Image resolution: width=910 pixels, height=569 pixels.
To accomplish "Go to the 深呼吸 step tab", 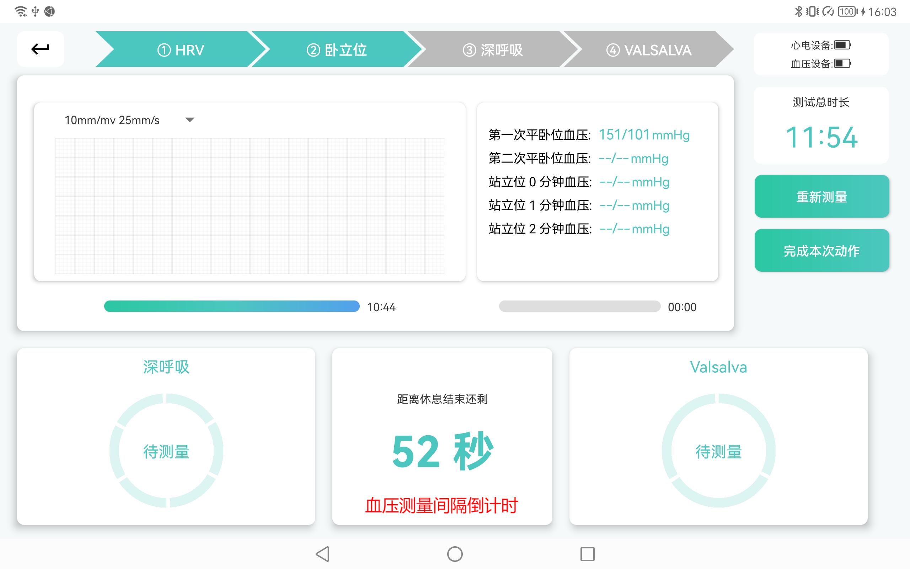I will (x=493, y=49).
